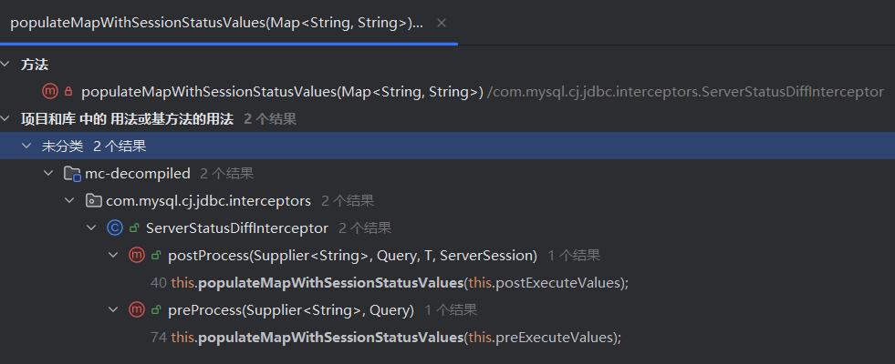Collapse the 未分类 results group

26,147
